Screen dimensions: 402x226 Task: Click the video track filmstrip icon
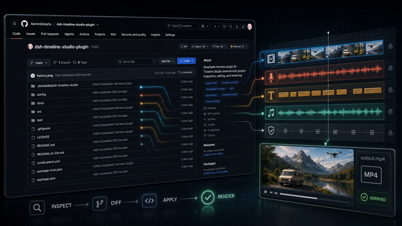click(271, 59)
